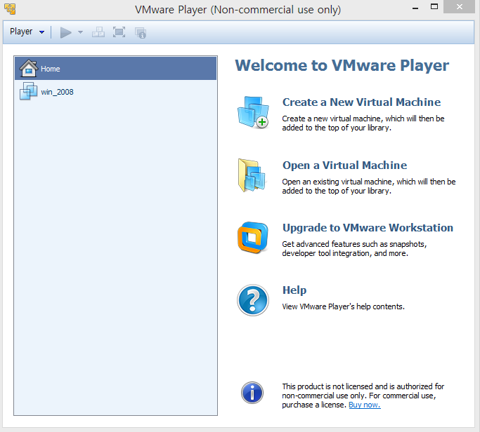Click the 'Welcome to VMware Player' title text

342,65
